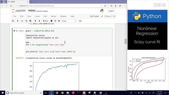This screenshot has height=95, width=169.
Task: Open the Windows Start menu
Action: coord(3,93)
